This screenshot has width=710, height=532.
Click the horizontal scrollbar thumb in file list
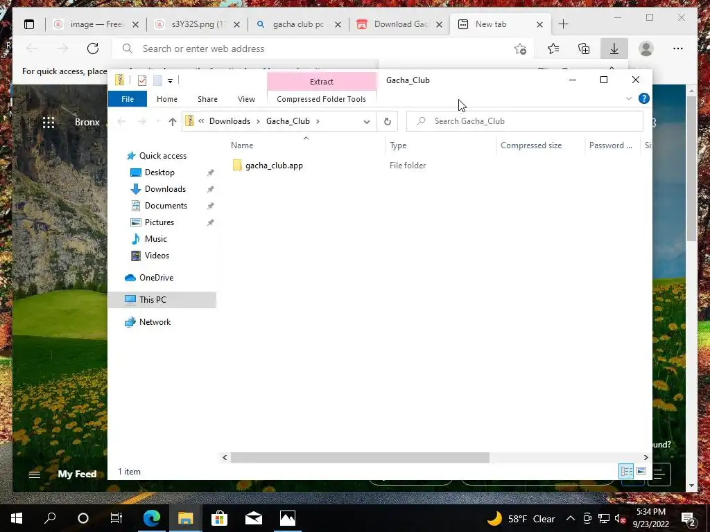pyautogui.click(x=360, y=458)
